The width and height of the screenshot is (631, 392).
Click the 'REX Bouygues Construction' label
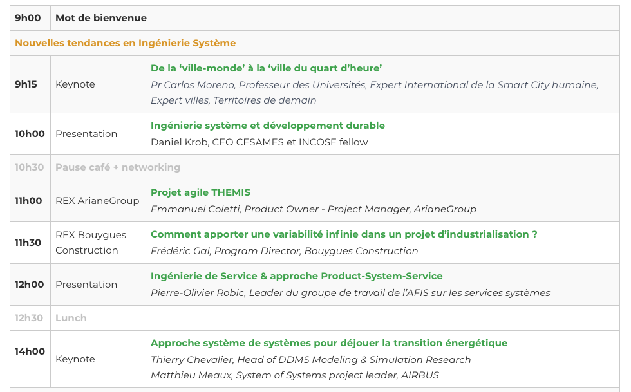[x=91, y=243]
